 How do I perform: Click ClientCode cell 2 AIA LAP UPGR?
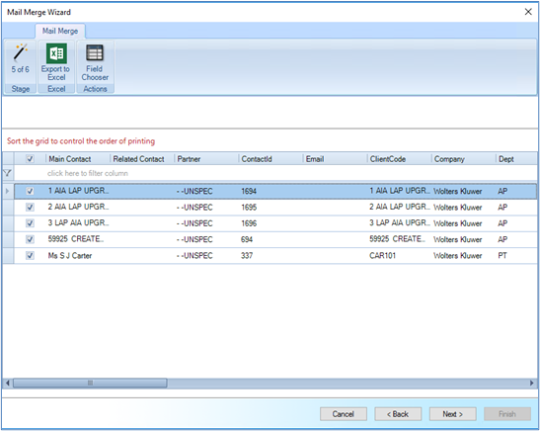400,207
